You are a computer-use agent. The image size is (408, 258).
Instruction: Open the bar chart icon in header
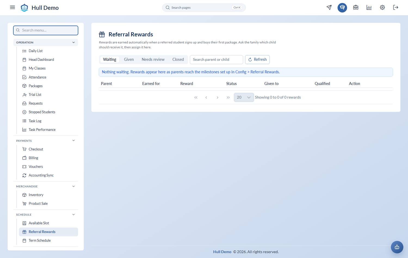[369, 7]
